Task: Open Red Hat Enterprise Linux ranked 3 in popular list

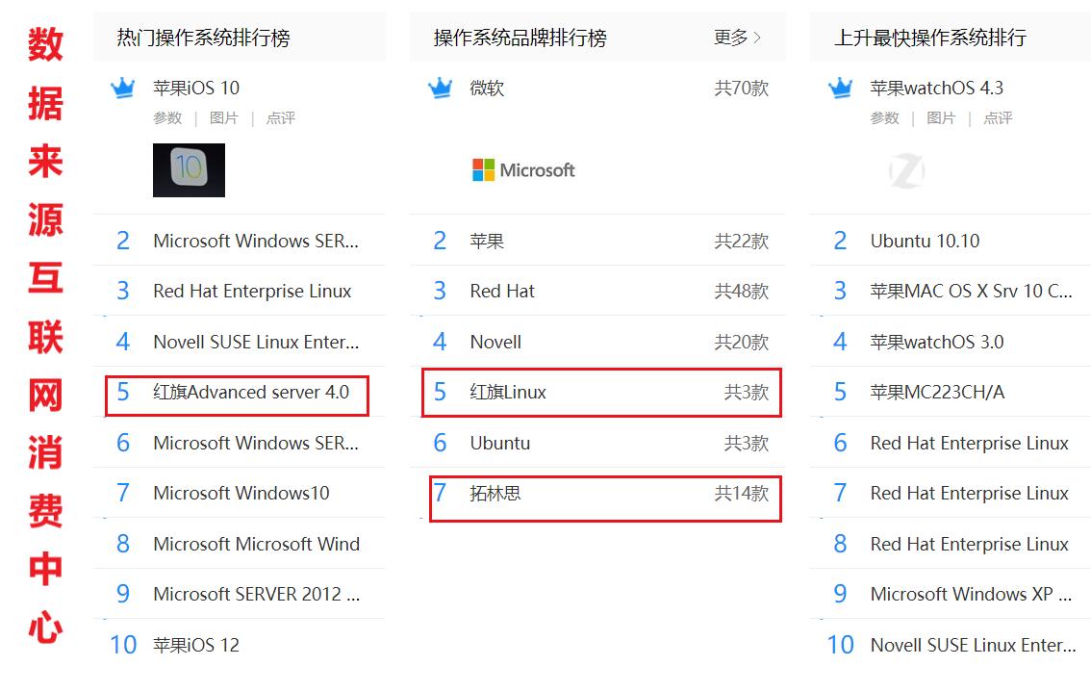Action: (x=253, y=291)
